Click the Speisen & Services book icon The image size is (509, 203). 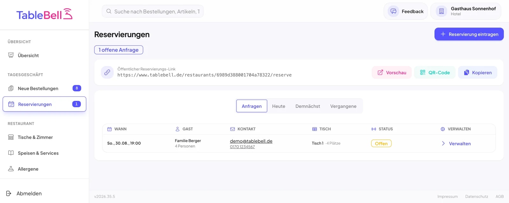click(x=11, y=153)
